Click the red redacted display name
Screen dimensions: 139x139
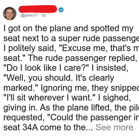[38, 9]
